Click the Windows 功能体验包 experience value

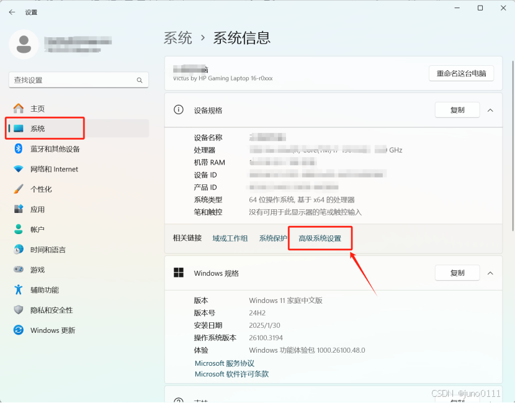(x=307, y=350)
